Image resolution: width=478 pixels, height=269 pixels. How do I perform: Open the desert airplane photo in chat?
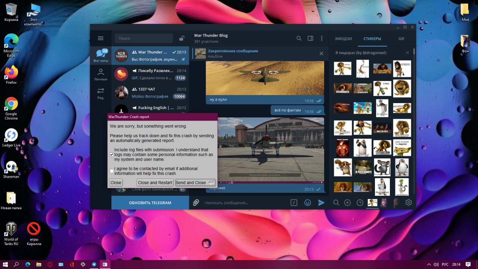(x=265, y=78)
